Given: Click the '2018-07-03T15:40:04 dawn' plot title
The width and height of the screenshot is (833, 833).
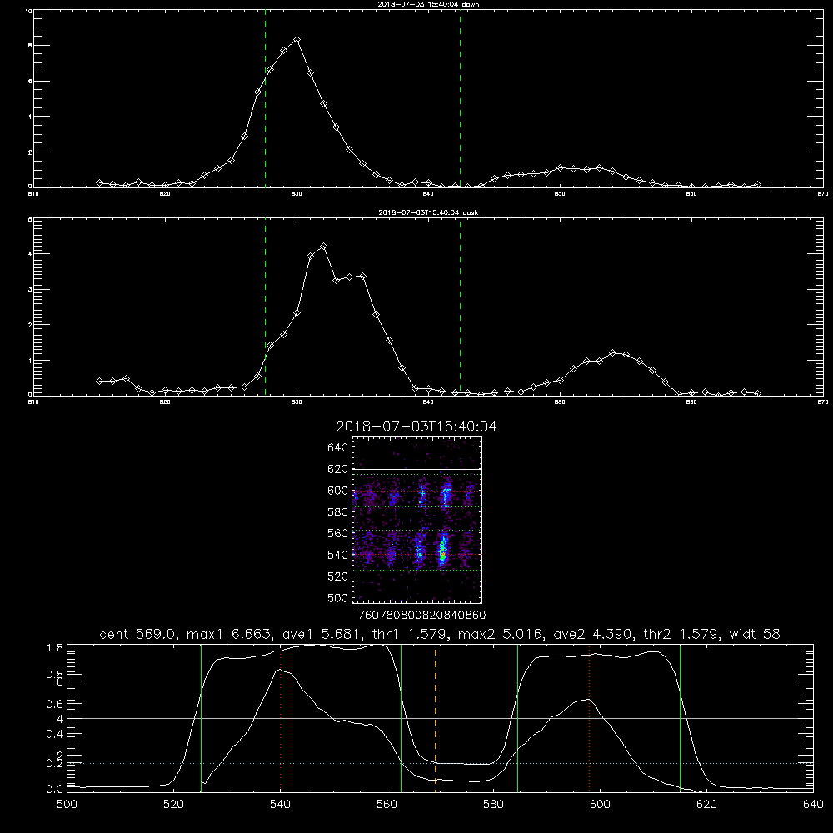Looking at the screenshot, I should [x=428, y=4].
